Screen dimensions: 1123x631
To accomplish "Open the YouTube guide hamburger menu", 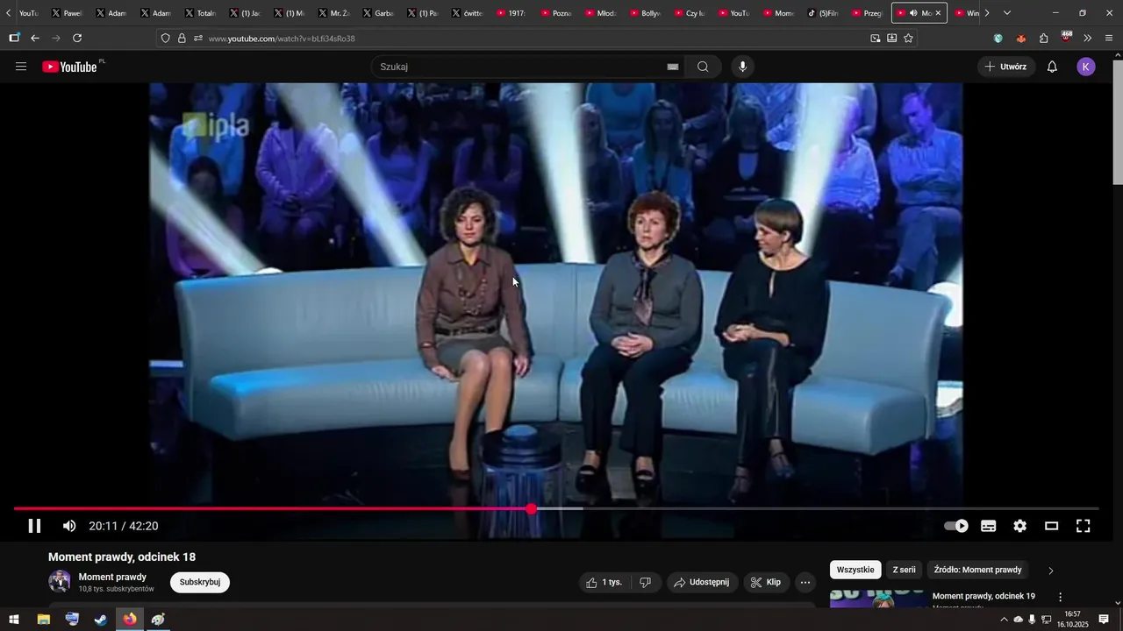I will point(21,67).
